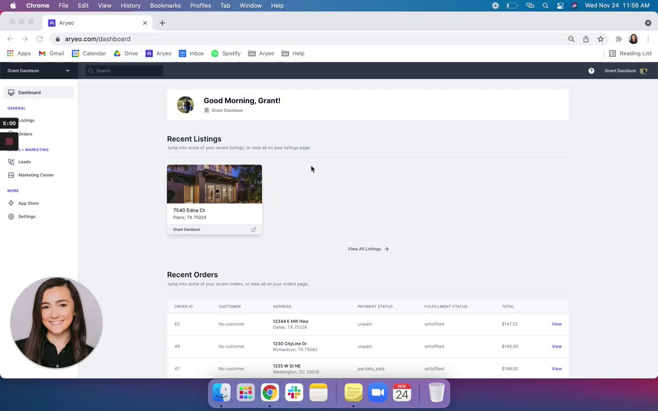The height and width of the screenshot is (411, 658).
Task: Click the help question mark icon
Action: [591, 71]
